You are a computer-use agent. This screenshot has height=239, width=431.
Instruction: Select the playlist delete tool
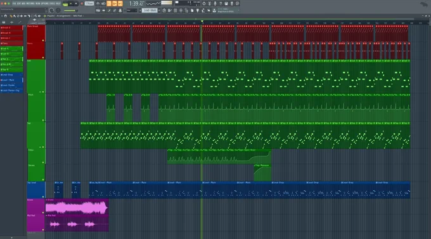point(18,16)
